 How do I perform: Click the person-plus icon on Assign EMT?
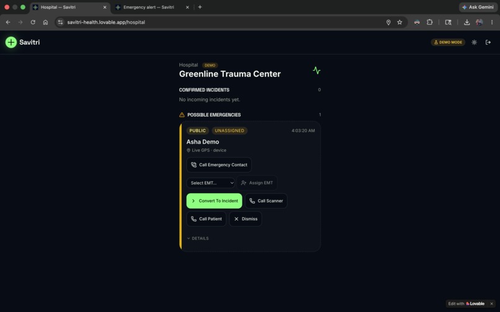[244, 183]
